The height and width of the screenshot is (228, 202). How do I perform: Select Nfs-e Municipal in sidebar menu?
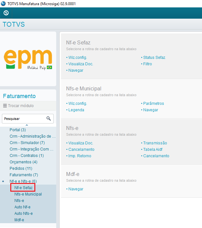point(28,194)
